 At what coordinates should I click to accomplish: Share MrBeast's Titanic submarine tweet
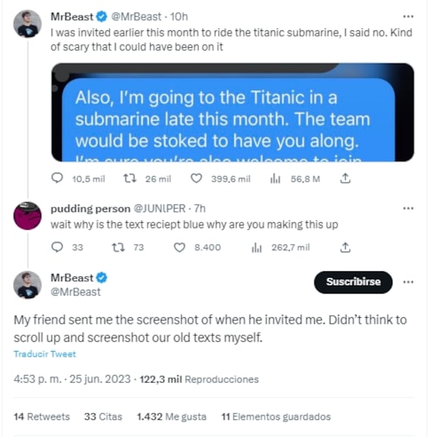pos(345,179)
